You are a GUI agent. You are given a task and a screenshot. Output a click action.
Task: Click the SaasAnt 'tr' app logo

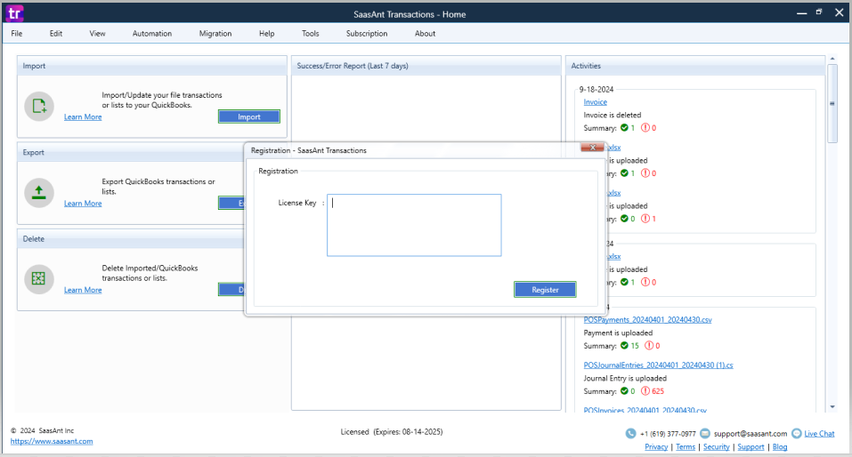14,13
